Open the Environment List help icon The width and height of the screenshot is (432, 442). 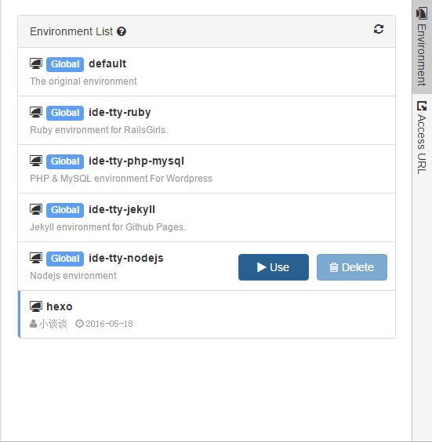pyautogui.click(x=122, y=31)
